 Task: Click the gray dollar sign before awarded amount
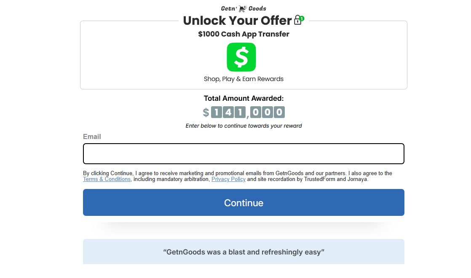(206, 112)
